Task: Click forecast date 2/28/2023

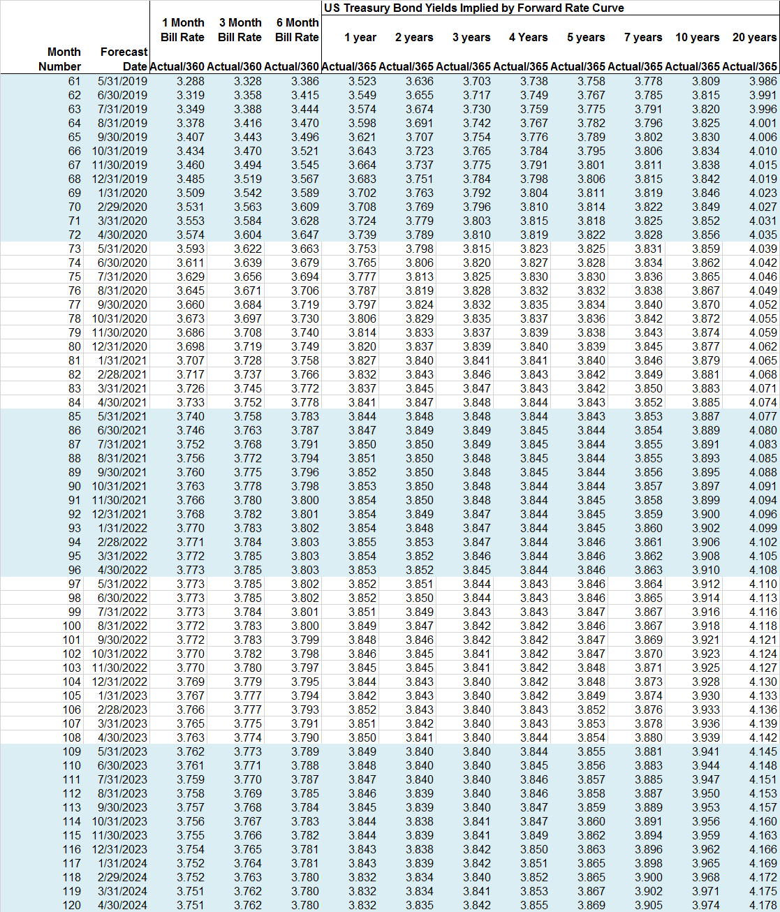Action: 122,709
